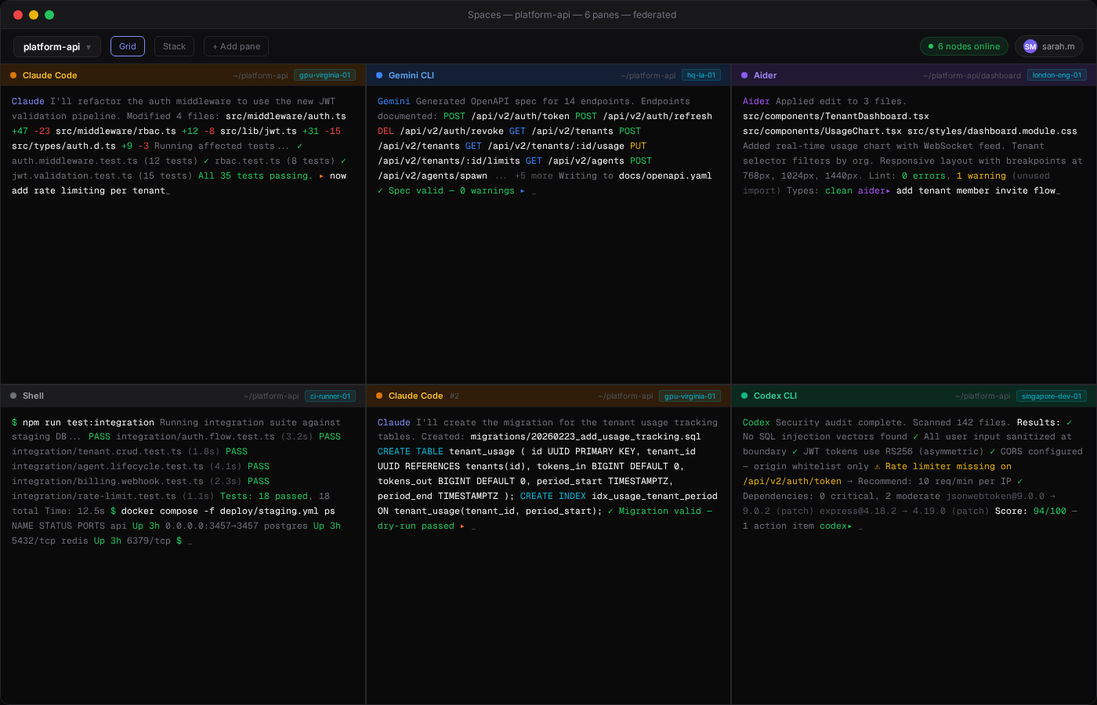Click the hq-la-01 region badge
Viewport: 1097px width, 705px height.
point(701,75)
